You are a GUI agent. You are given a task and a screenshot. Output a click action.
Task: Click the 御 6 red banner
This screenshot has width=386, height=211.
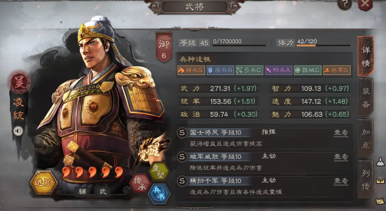coord(164,47)
